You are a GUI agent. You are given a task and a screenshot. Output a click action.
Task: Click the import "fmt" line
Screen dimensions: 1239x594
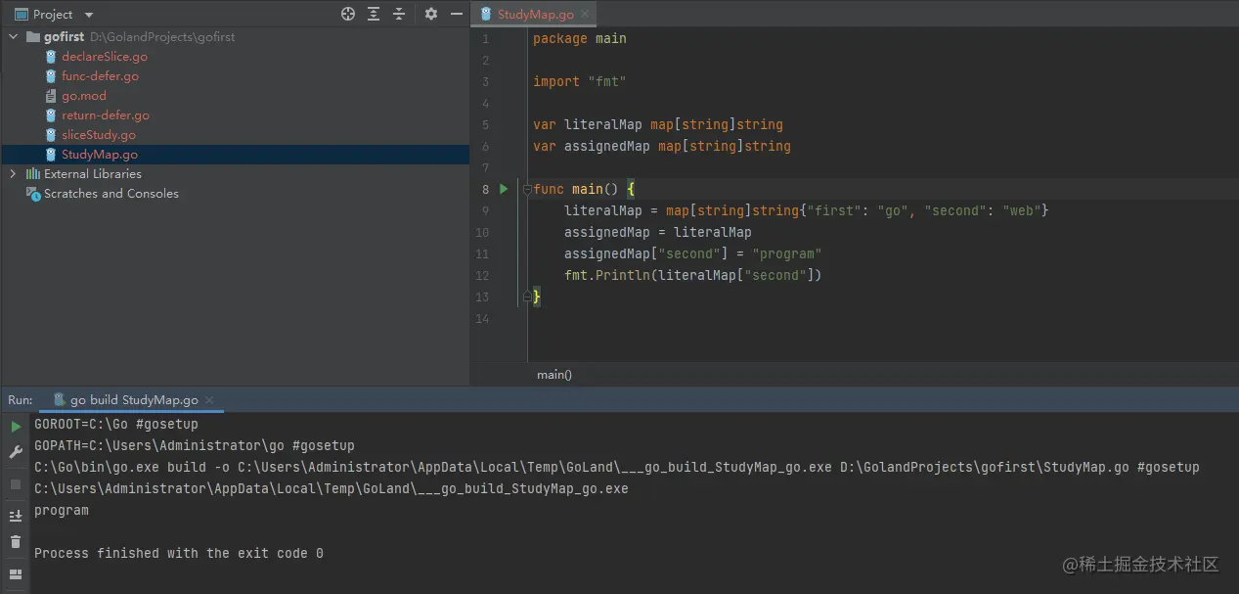580,81
